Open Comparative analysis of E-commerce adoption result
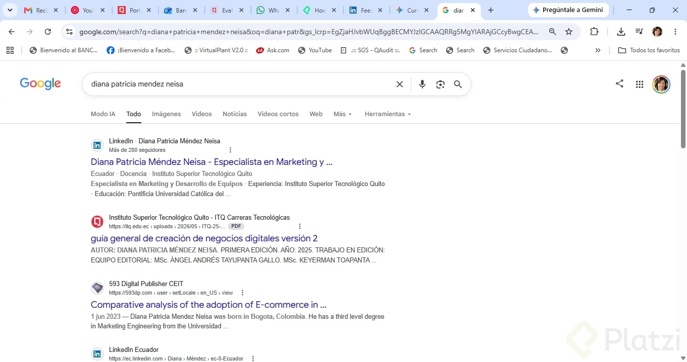Screen dimensions: 687x362 (209, 305)
